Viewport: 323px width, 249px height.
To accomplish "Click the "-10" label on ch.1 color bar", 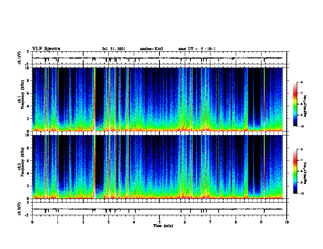I will (301, 127).
